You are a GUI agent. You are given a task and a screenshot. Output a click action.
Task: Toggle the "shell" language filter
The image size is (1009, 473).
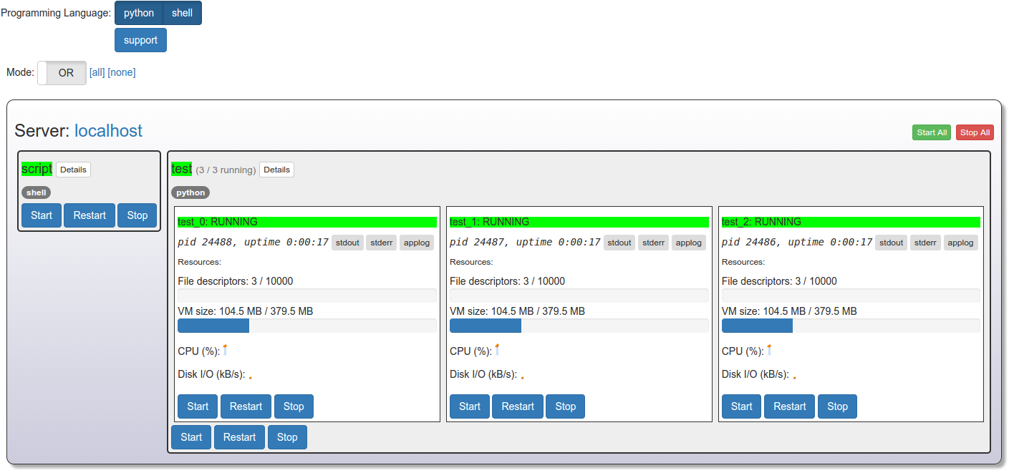point(181,12)
